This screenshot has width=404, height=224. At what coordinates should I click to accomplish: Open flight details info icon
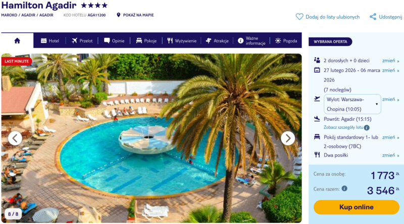[367, 127]
